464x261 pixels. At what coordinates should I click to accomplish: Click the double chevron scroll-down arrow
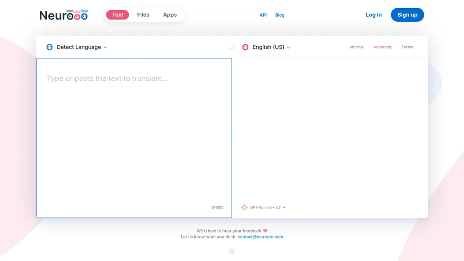pos(232,251)
